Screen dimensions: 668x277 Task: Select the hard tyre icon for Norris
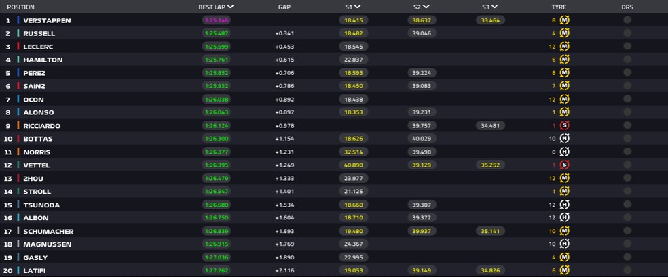564,152
